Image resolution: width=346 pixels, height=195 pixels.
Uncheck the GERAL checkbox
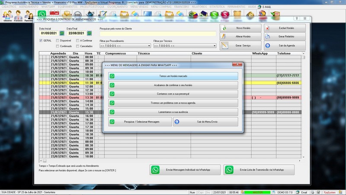[41, 41]
